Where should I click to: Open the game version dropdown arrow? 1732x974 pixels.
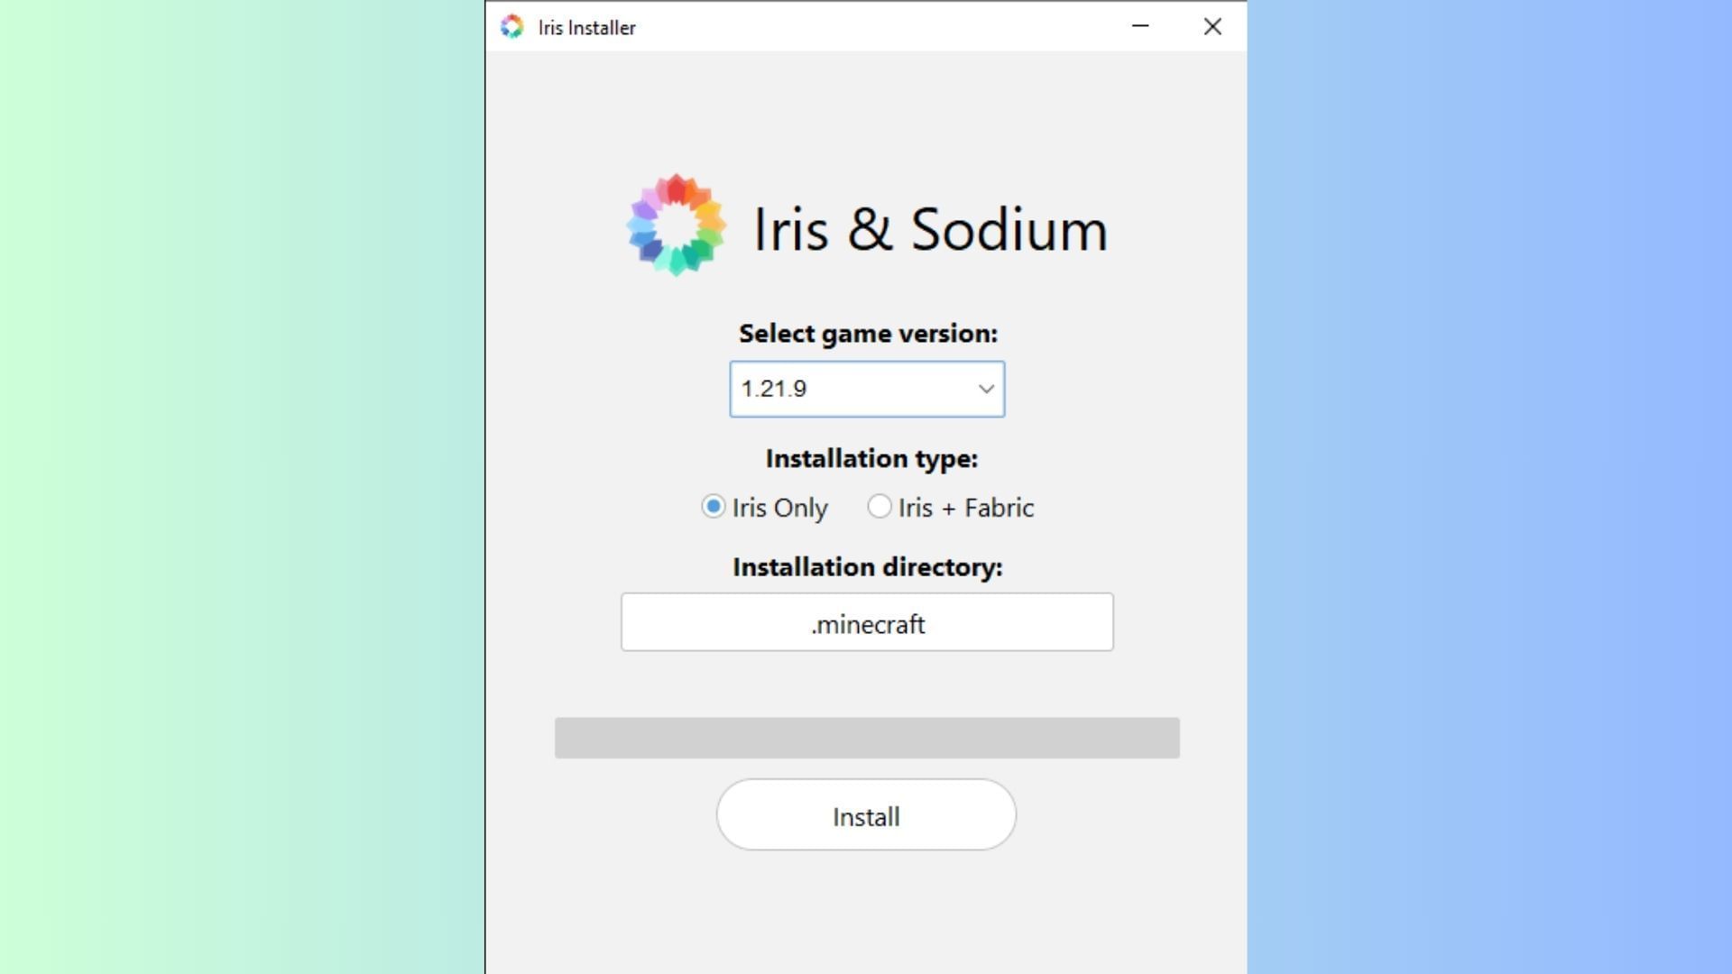point(986,389)
